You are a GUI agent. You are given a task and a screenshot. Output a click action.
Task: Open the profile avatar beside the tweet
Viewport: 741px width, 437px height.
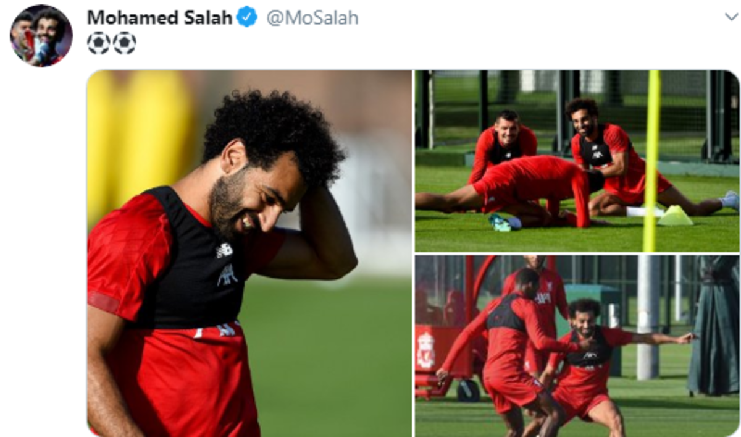pos(41,35)
